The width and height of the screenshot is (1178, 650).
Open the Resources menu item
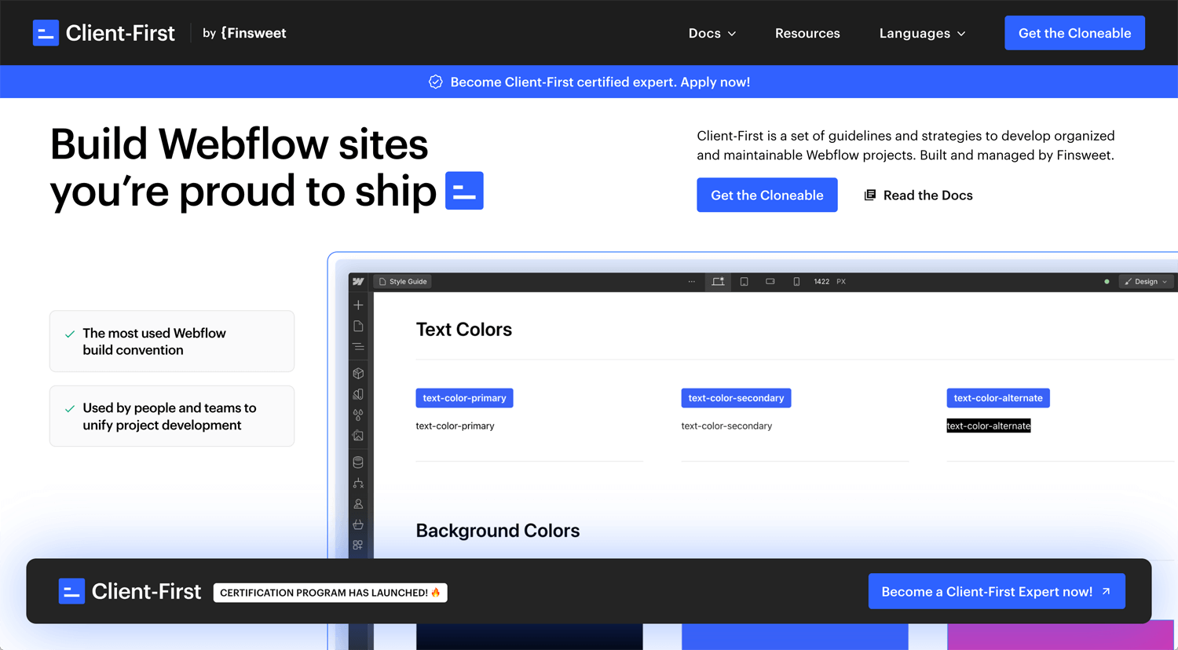(807, 33)
